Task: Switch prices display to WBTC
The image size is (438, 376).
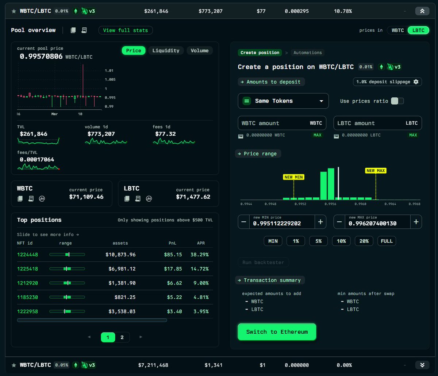Action: [397, 30]
